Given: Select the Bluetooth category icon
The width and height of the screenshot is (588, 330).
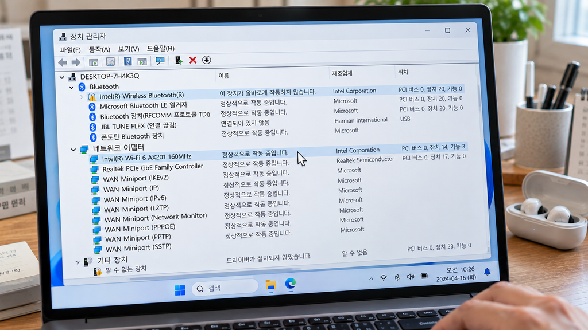Looking at the screenshot, I should click(82, 87).
